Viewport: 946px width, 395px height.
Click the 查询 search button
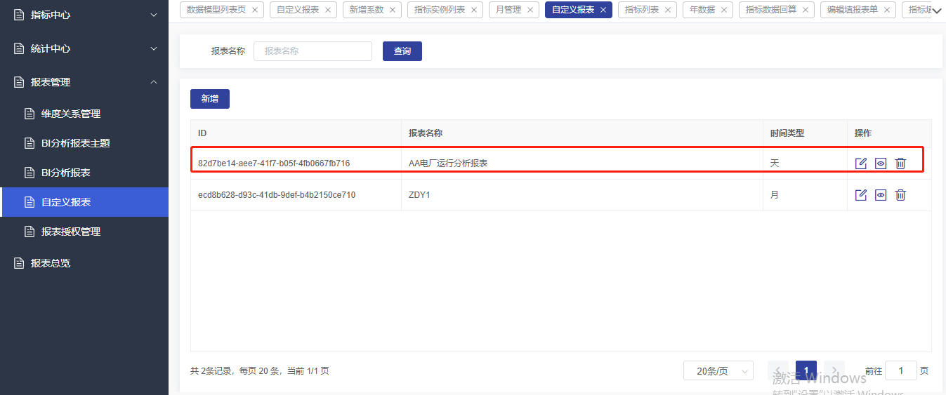click(402, 51)
